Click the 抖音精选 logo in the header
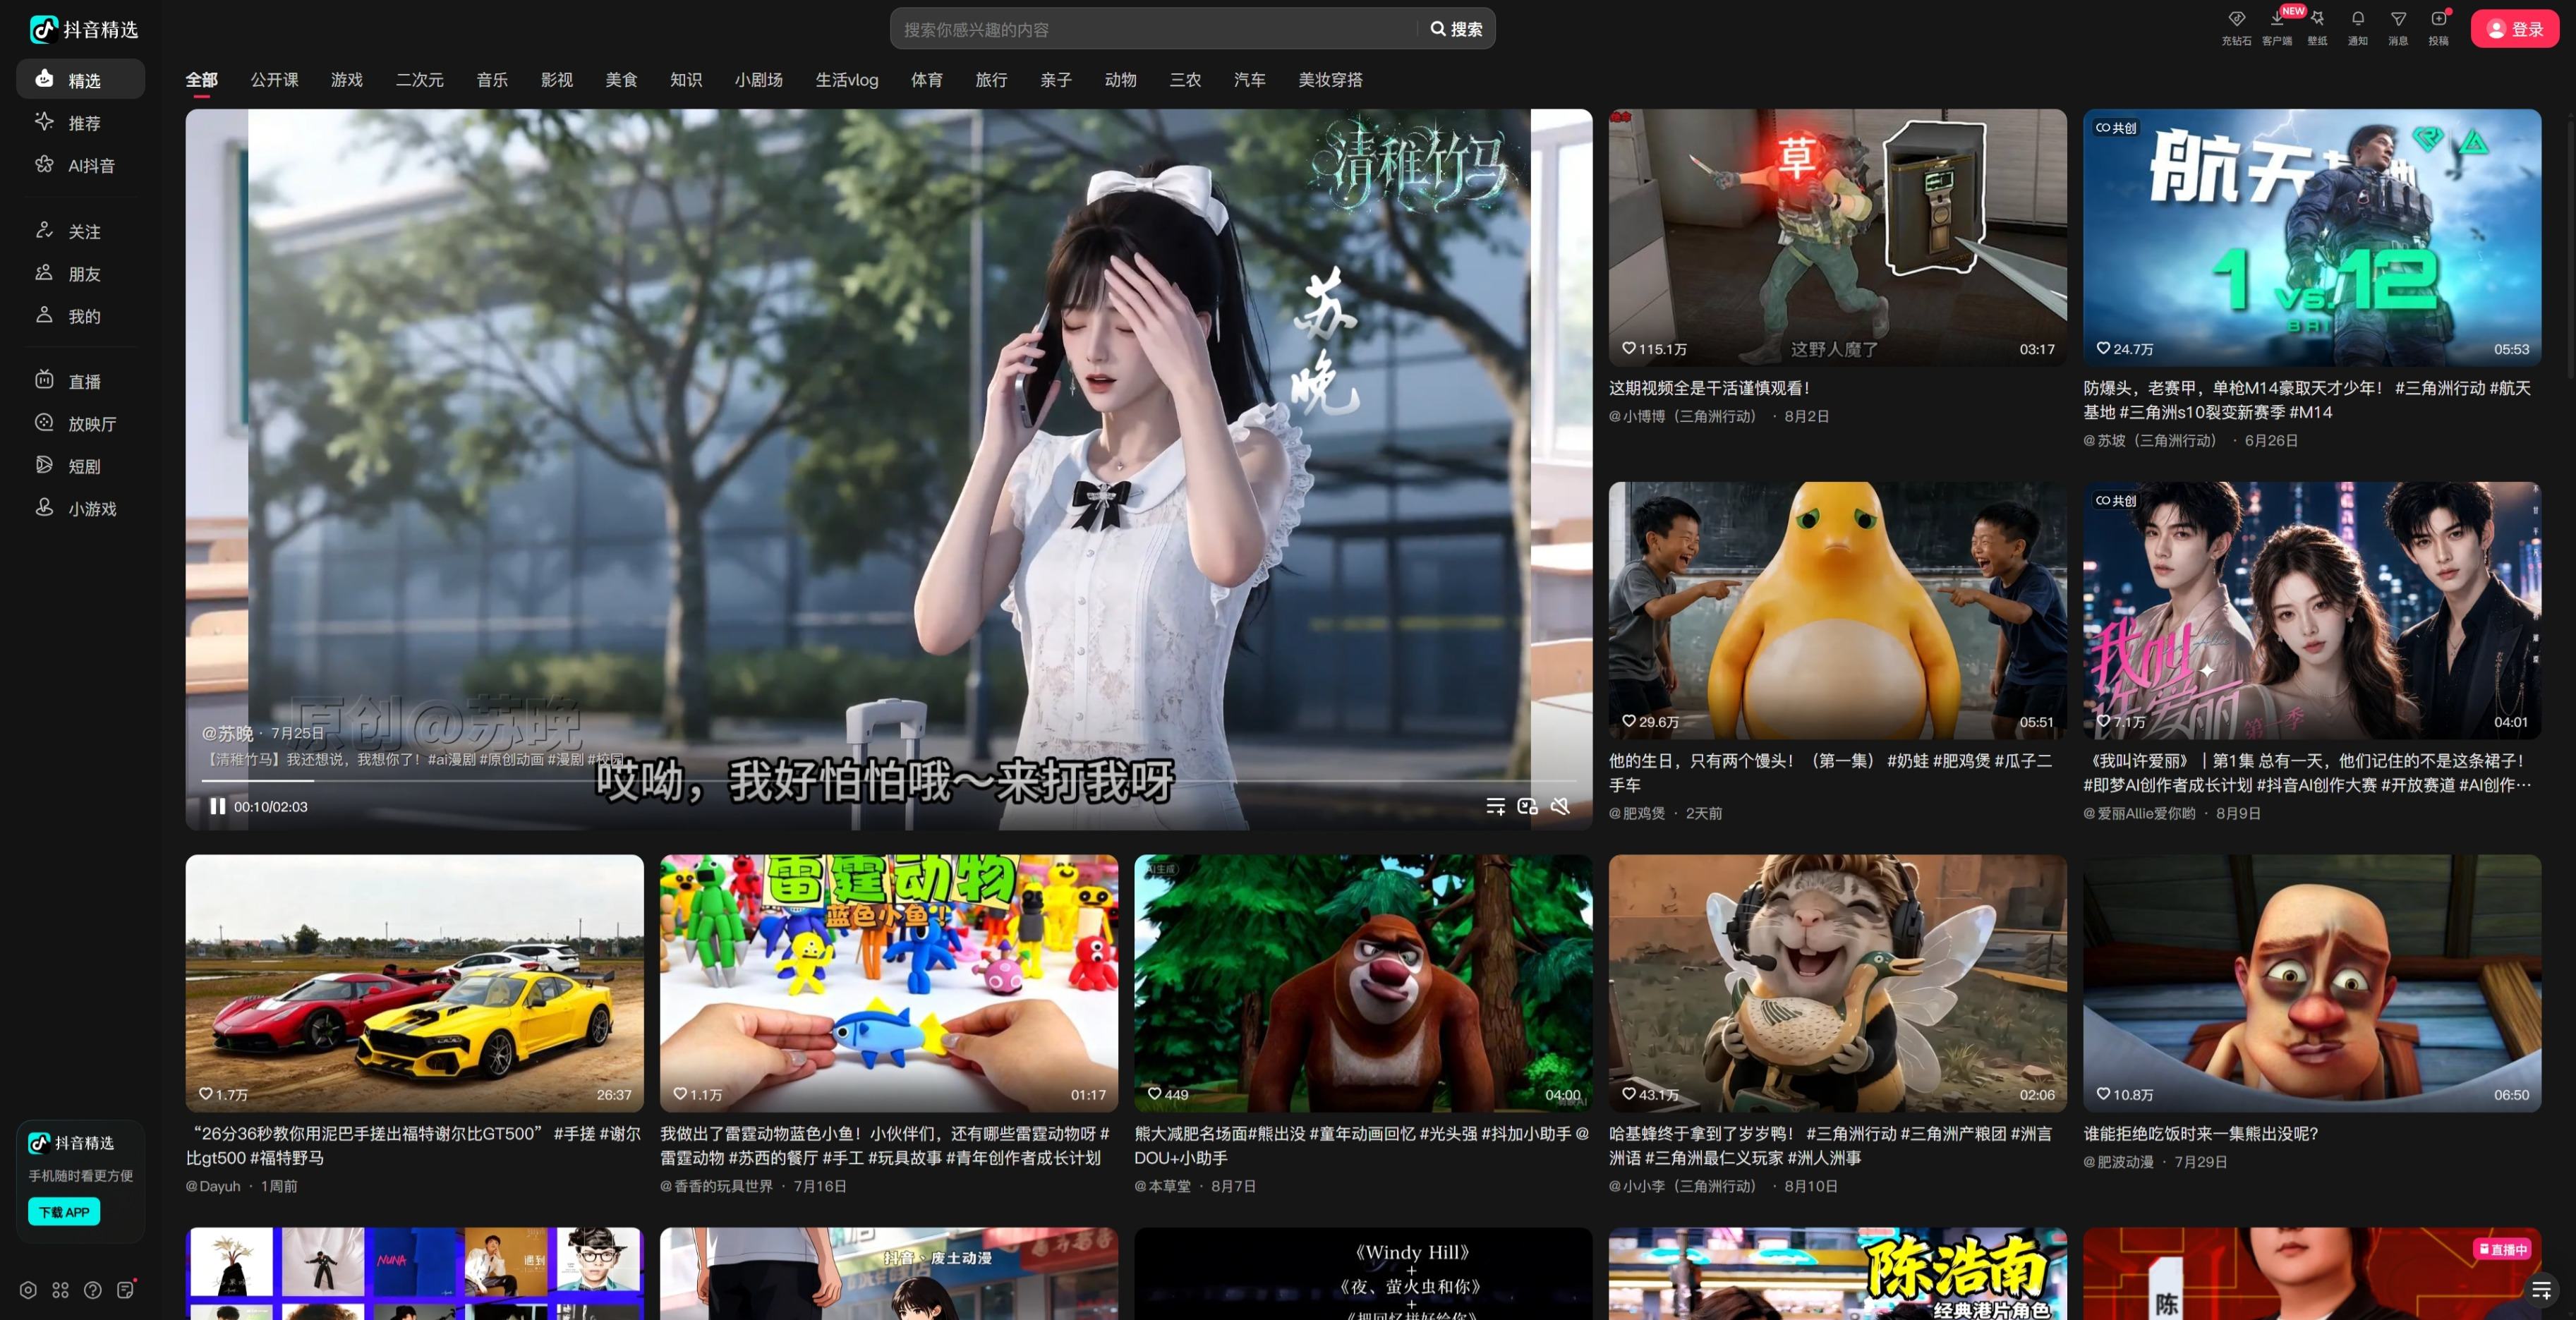Viewport: 2576px width, 1320px height. click(84, 29)
